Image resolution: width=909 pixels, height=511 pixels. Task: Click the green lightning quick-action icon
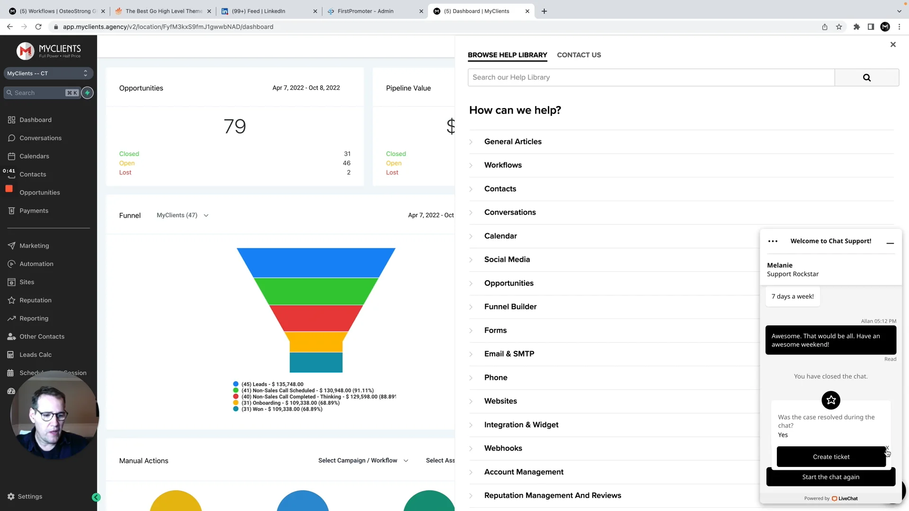point(87,93)
